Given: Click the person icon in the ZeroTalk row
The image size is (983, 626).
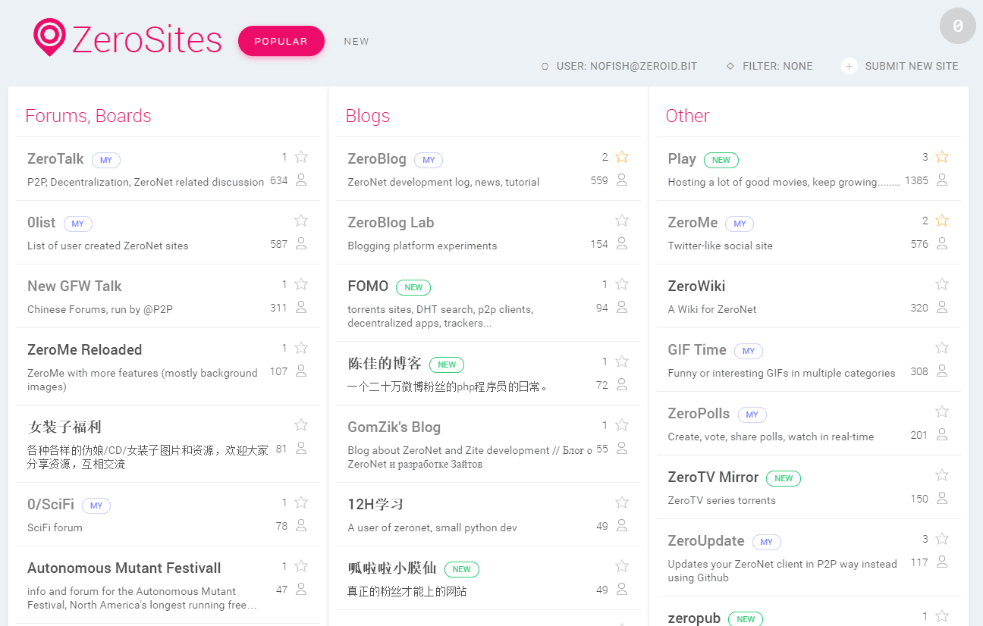Looking at the screenshot, I should tap(301, 180).
